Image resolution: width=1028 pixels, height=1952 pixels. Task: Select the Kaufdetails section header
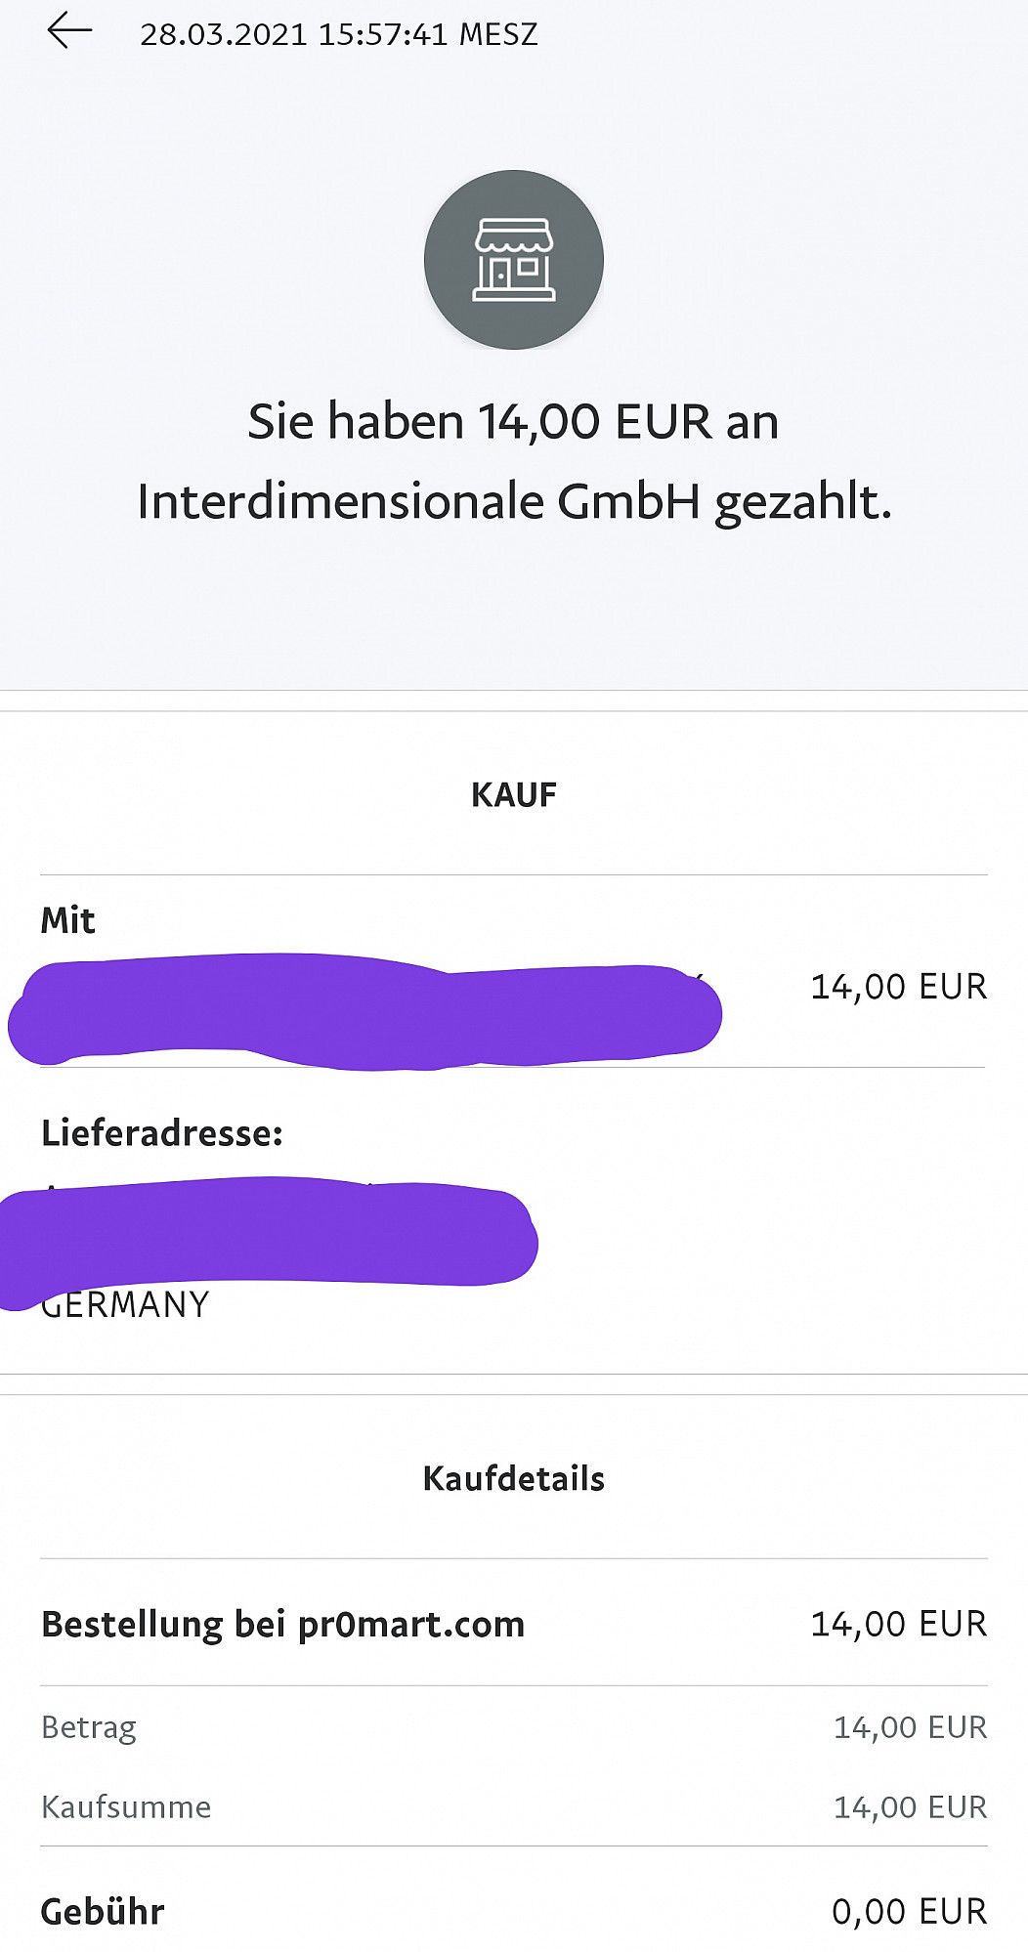click(514, 1479)
